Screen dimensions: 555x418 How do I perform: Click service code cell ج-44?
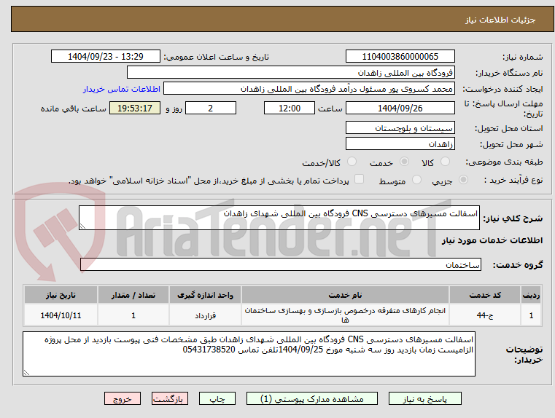click(x=484, y=315)
